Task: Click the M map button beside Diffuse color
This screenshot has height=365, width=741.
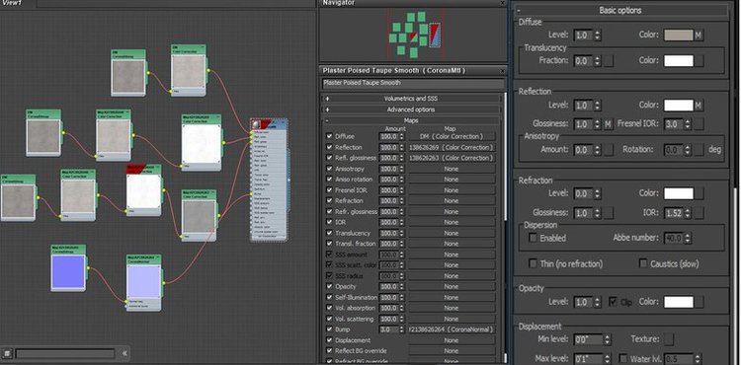Action: coord(699,36)
